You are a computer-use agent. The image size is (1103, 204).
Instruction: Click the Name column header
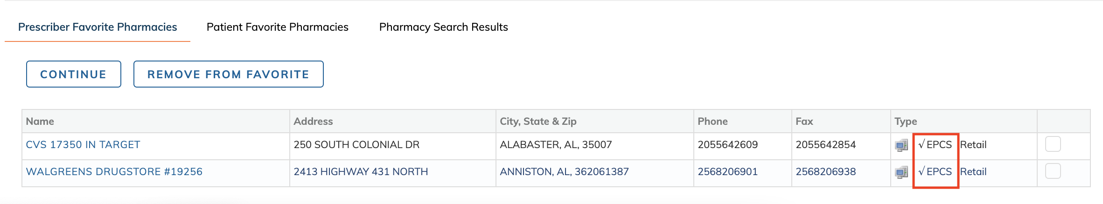40,122
